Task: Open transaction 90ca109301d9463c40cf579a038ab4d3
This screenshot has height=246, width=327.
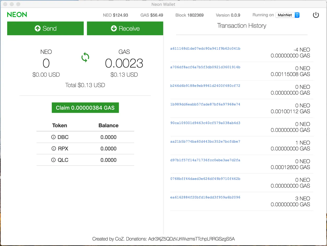Action: point(205,123)
